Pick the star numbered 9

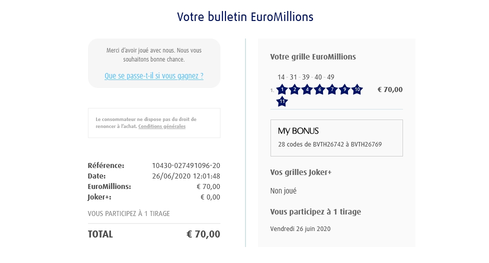click(344, 90)
